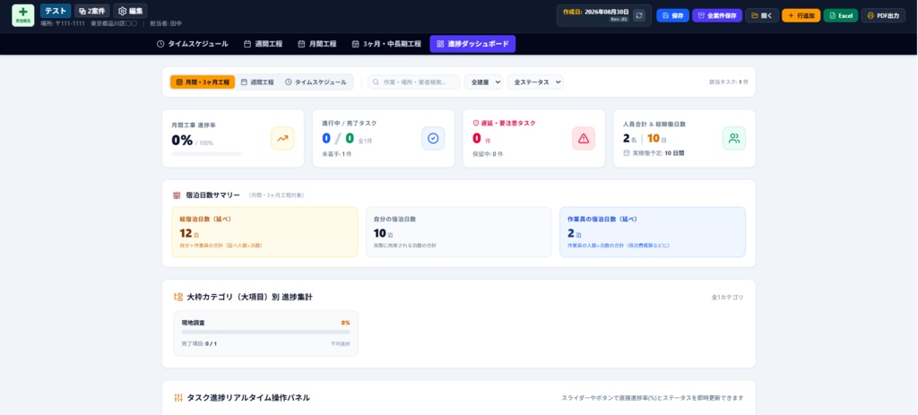Click the tree icon beside 大枠カテゴリ別 進捗集計
The width and height of the screenshot is (918, 415).
178,297
